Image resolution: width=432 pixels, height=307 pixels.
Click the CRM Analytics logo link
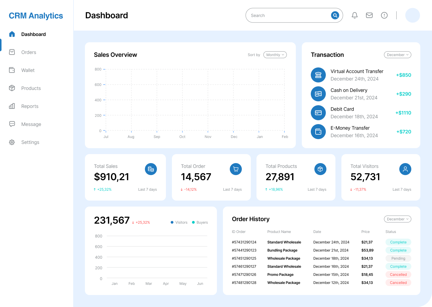pos(36,16)
